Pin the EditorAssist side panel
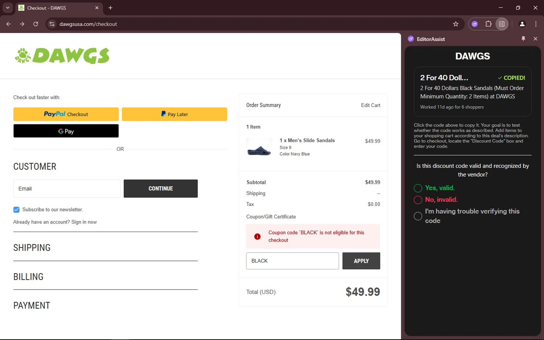 click(x=523, y=39)
